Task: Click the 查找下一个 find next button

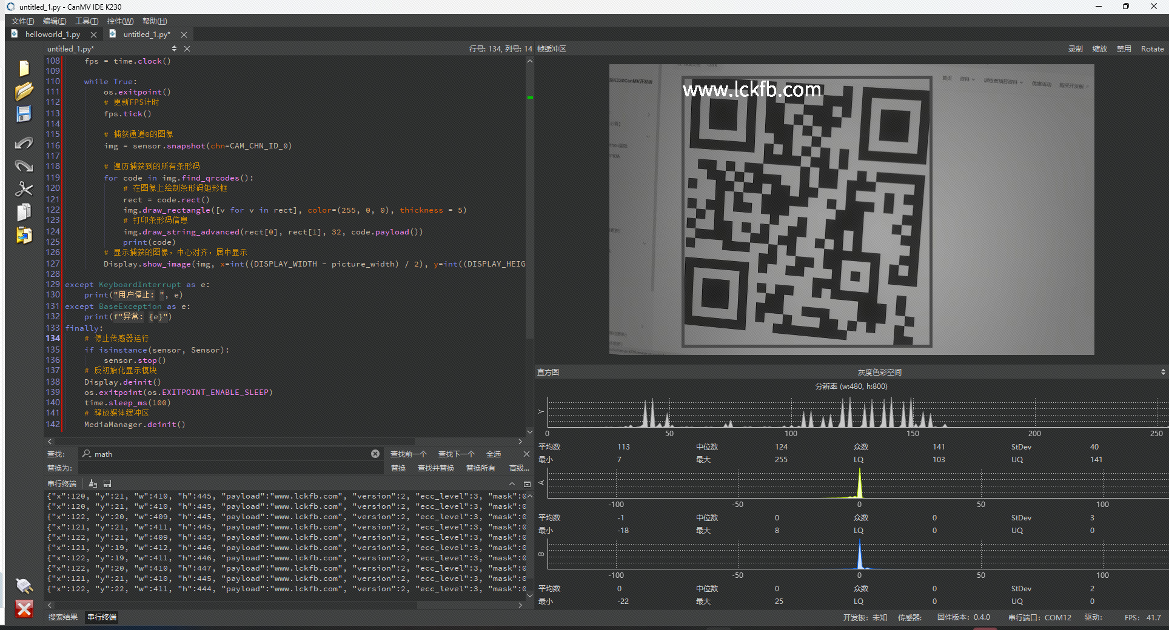Action: [x=456, y=454]
